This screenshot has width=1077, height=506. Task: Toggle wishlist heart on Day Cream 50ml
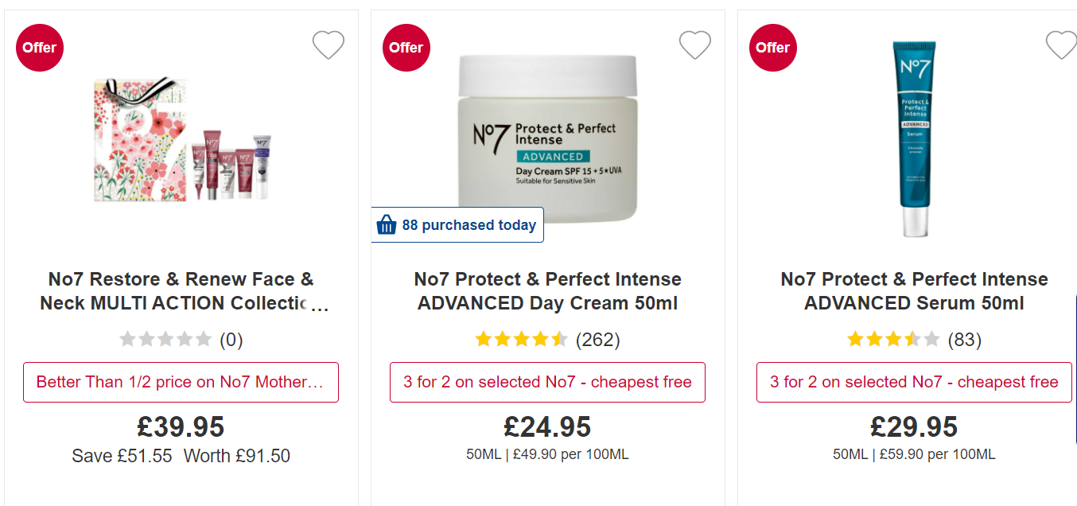pyautogui.click(x=694, y=45)
